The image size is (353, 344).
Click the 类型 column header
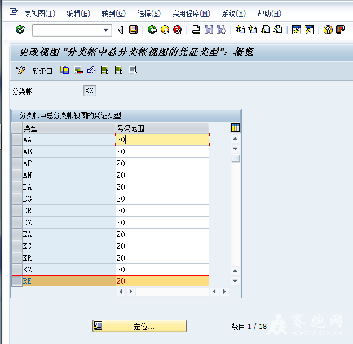click(69, 128)
